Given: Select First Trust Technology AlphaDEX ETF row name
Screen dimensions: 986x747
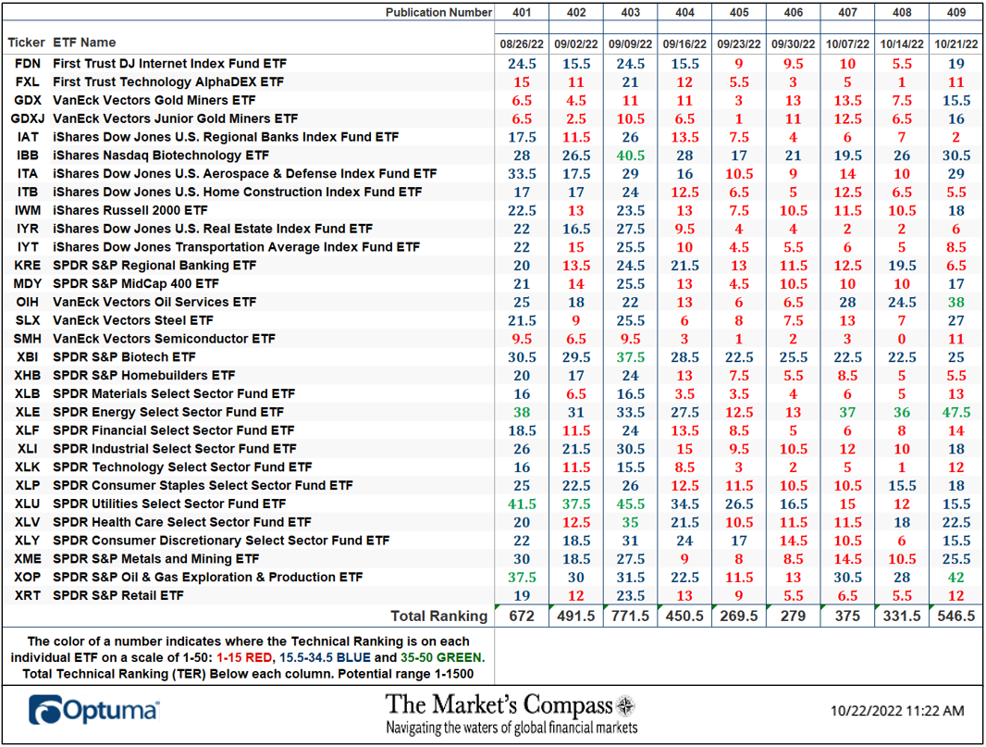Looking at the screenshot, I should (168, 81).
